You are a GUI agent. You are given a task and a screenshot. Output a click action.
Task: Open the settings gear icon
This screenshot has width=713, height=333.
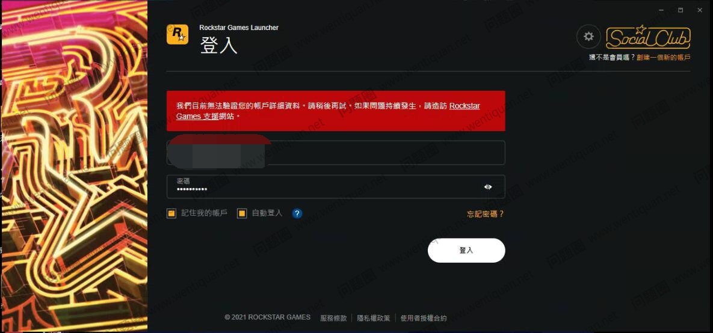589,37
